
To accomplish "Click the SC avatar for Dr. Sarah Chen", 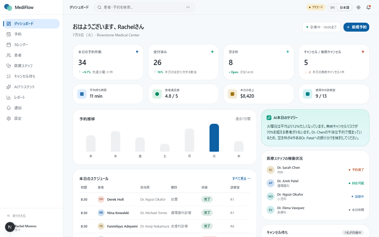I will point(271,170).
